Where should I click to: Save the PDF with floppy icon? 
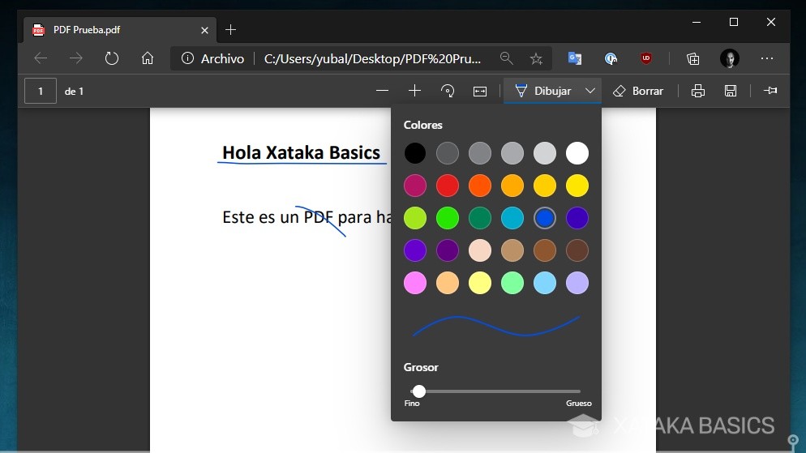click(x=731, y=91)
